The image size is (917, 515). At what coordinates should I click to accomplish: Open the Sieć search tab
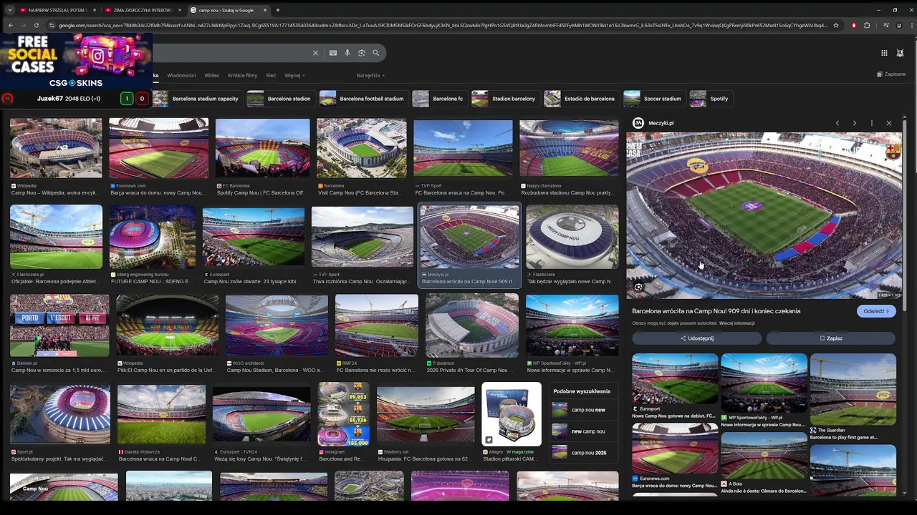pos(271,75)
